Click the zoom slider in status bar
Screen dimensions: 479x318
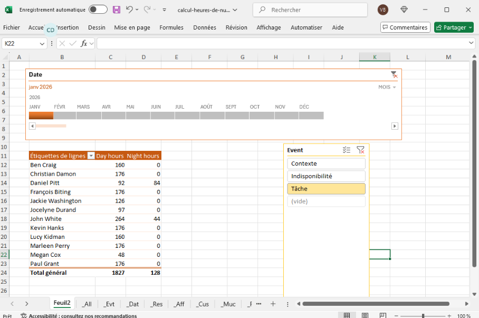pos(423,315)
